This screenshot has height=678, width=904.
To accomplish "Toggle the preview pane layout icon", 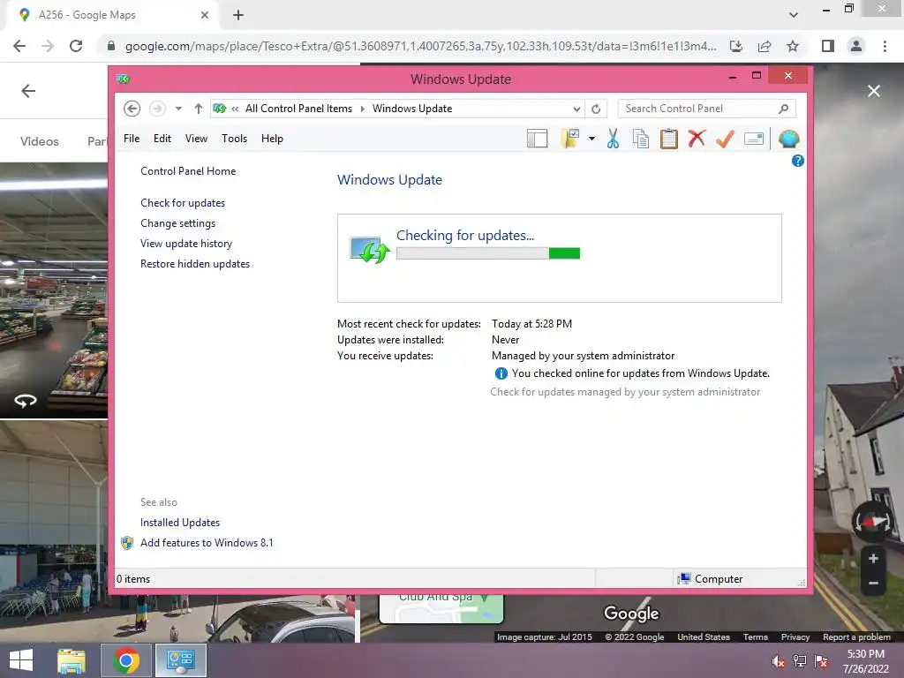I will (537, 139).
